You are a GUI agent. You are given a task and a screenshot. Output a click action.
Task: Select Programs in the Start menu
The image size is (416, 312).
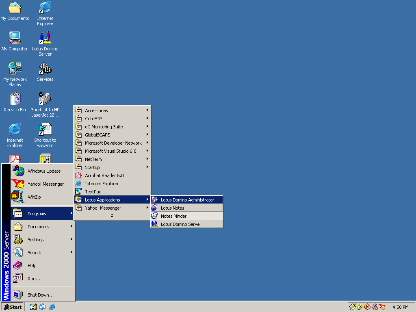pos(42,214)
